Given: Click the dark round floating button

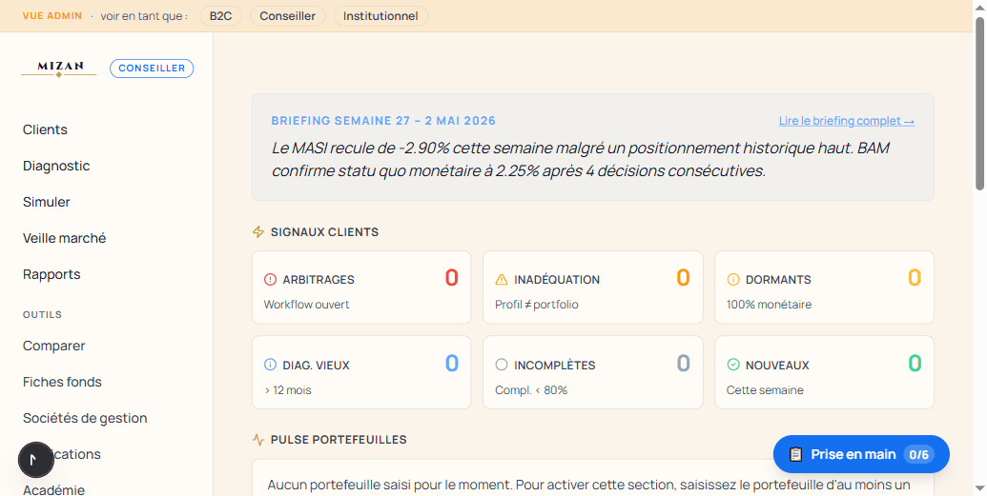Looking at the screenshot, I should click(36, 460).
